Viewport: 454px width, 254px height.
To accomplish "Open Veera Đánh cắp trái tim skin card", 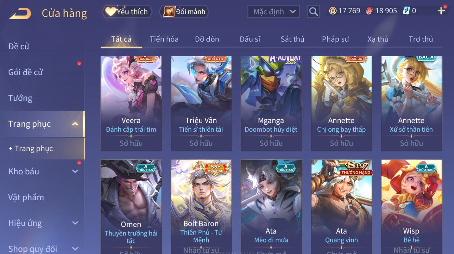I will coord(131,103).
